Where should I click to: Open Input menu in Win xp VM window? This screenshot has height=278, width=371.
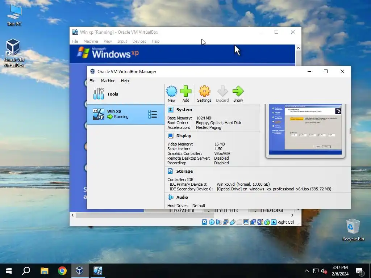[122, 41]
